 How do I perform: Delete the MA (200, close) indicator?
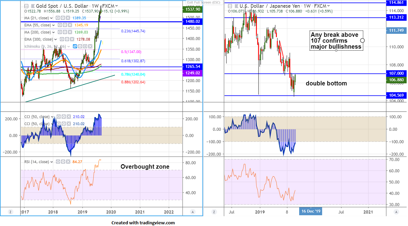tap(70, 32)
